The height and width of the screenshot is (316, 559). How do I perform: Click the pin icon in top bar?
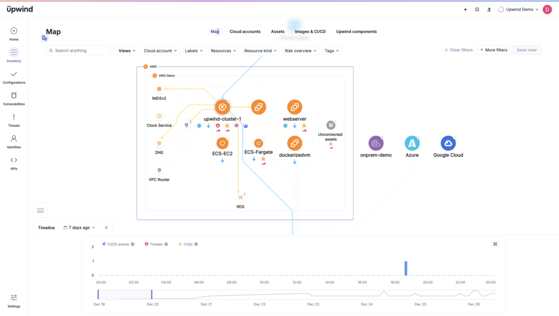pyautogui.click(x=489, y=10)
